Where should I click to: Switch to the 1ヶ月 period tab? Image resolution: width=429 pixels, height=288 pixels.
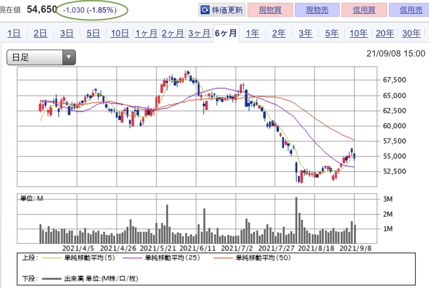(x=147, y=33)
